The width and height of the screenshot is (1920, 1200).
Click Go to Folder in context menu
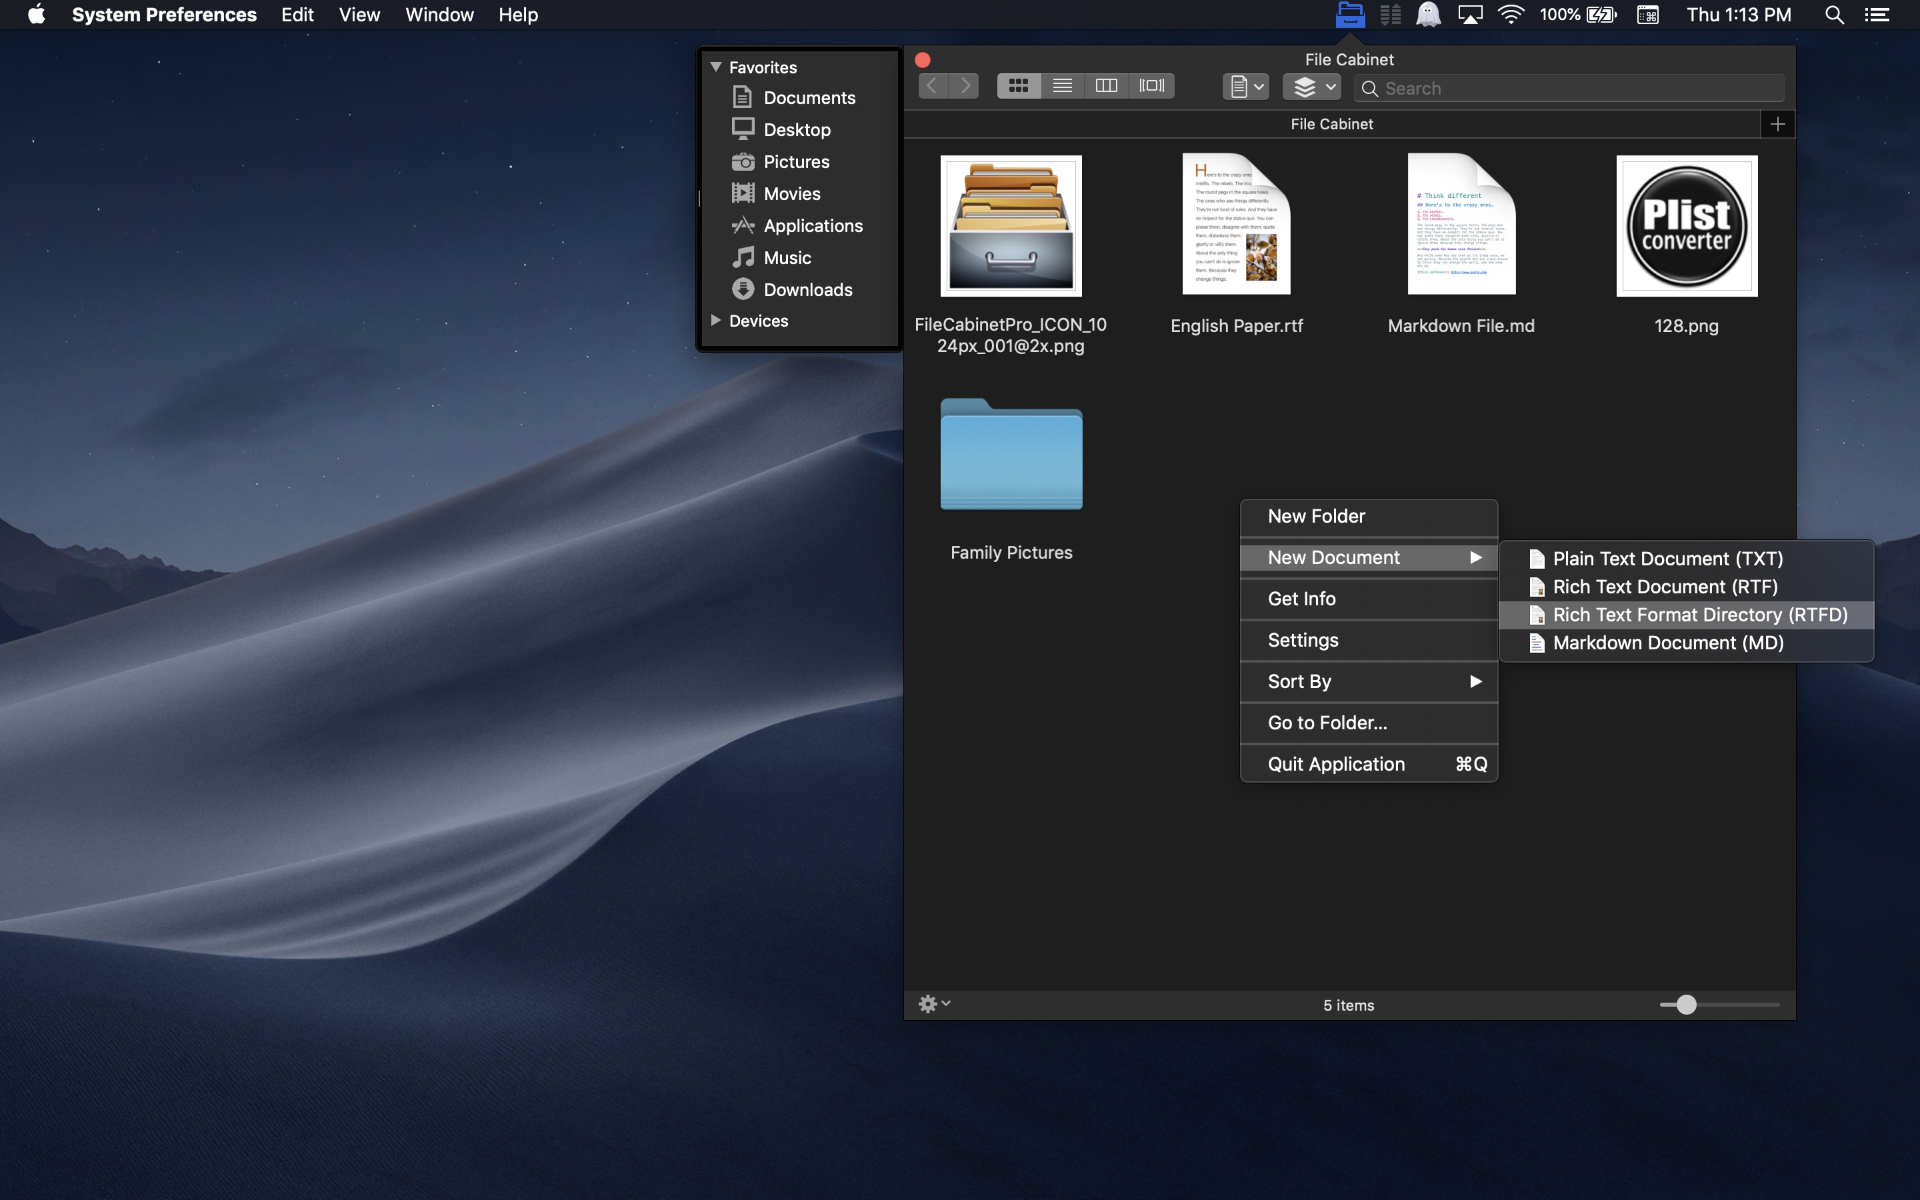coord(1327,720)
